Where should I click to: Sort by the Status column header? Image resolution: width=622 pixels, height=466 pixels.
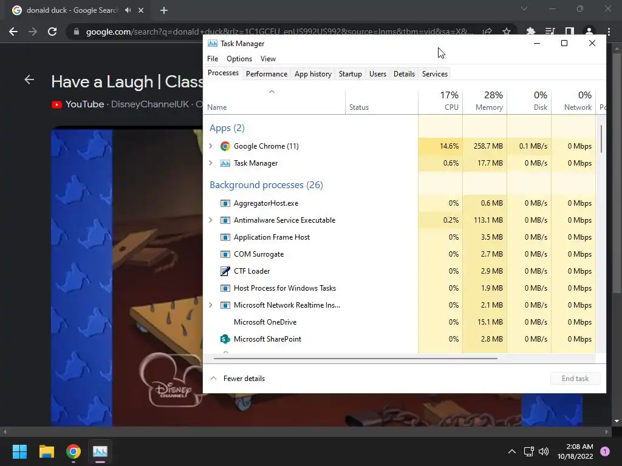pyautogui.click(x=381, y=101)
